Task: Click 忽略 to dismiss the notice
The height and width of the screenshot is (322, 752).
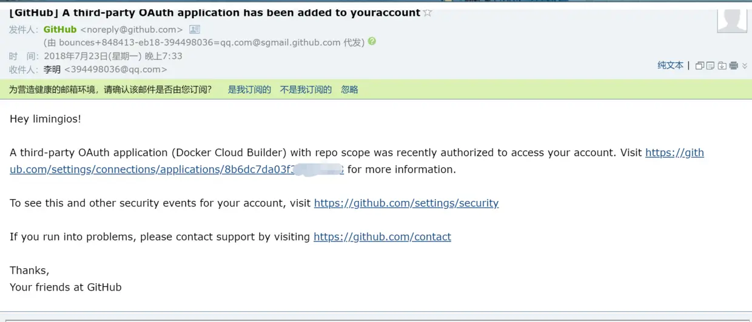Action: (349, 90)
